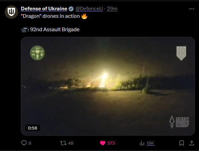Click the post text "Dragon drones in action"
Screen dimensions: 199x151
(50, 16)
